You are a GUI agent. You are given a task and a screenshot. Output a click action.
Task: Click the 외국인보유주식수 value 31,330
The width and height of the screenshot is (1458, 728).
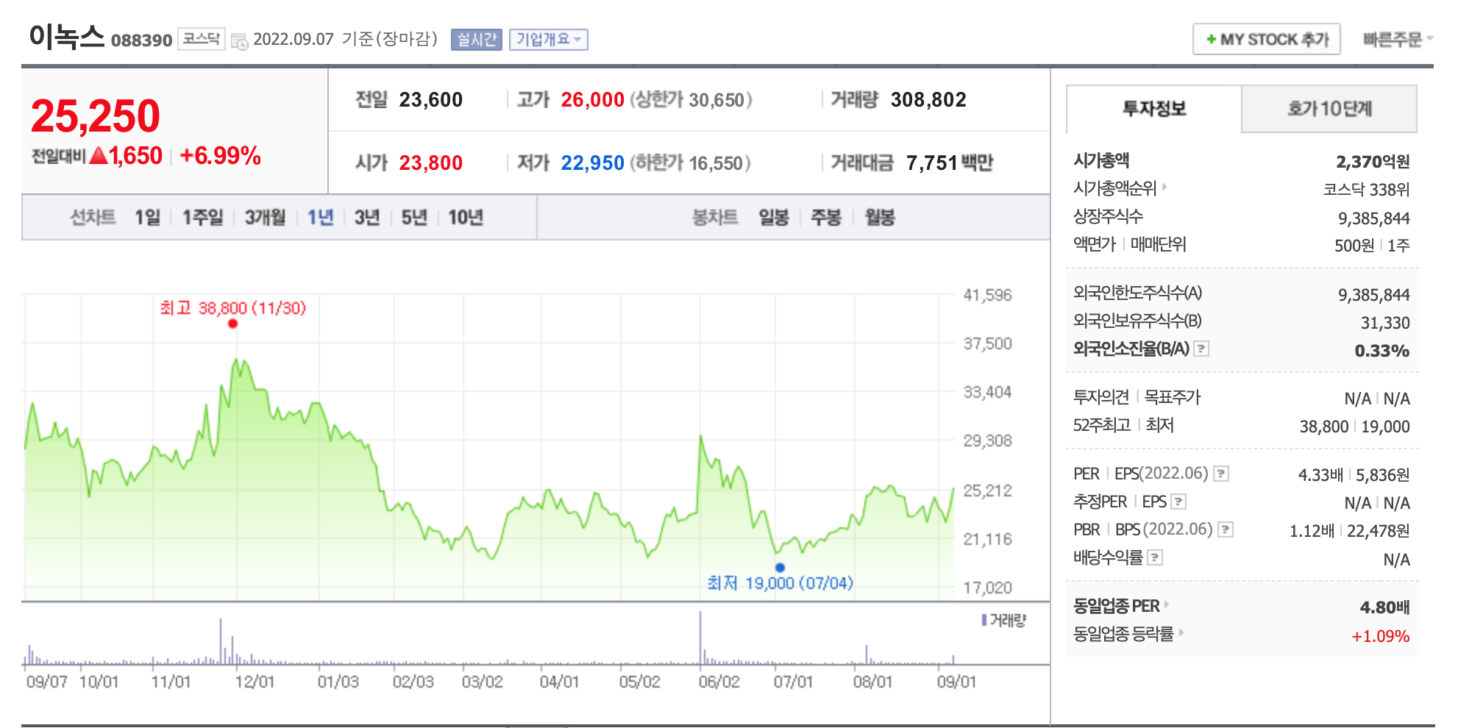(x=1385, y=323)
